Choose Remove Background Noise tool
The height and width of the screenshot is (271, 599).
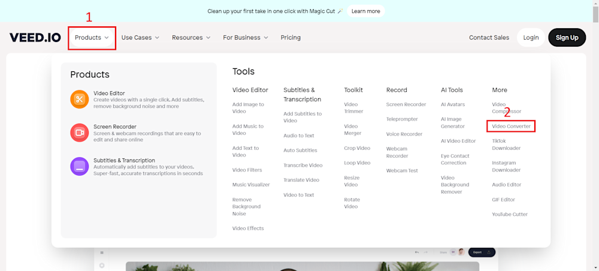[x=246, y=206]
